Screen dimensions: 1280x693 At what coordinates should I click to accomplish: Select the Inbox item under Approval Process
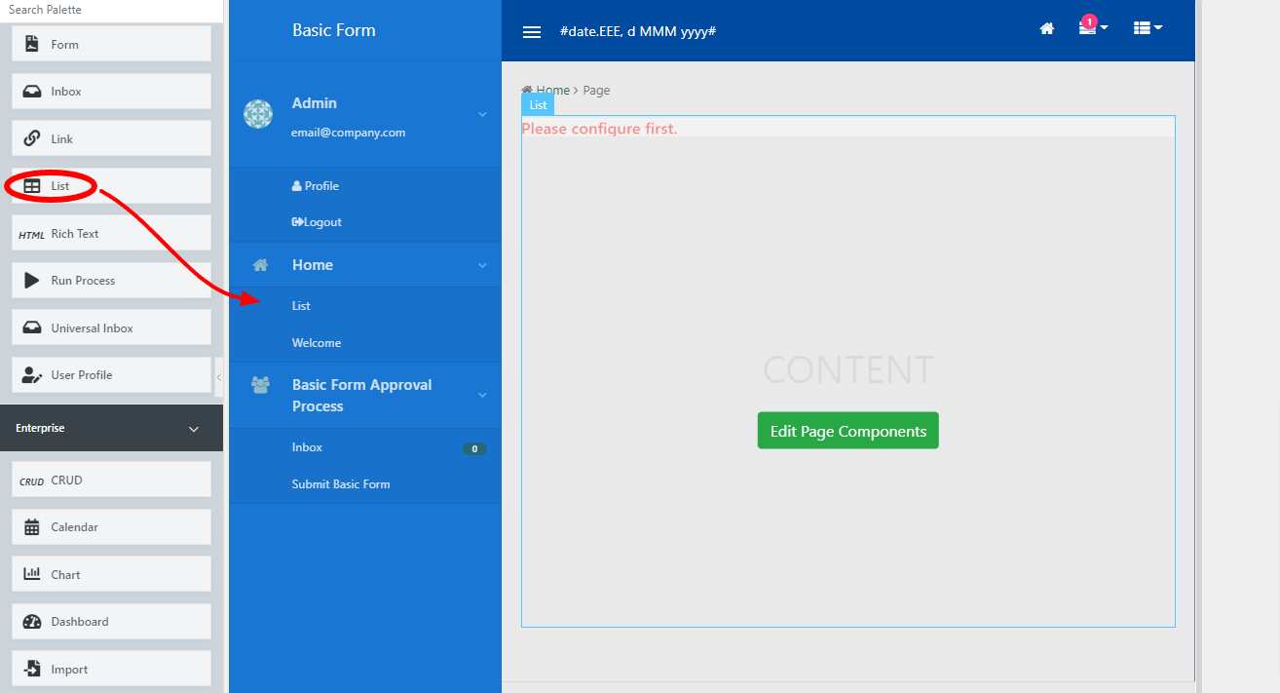tap(307, 447)
